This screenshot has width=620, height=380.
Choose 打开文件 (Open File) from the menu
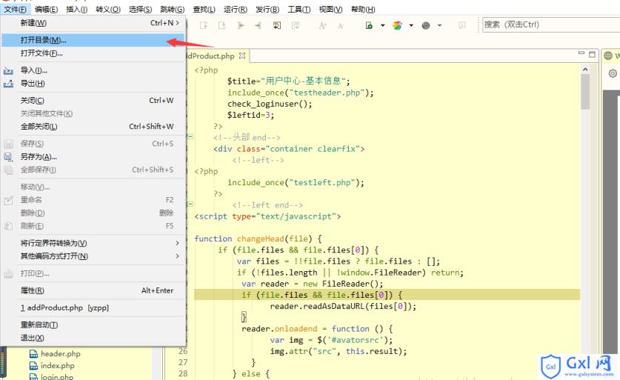tap(41, 53)
